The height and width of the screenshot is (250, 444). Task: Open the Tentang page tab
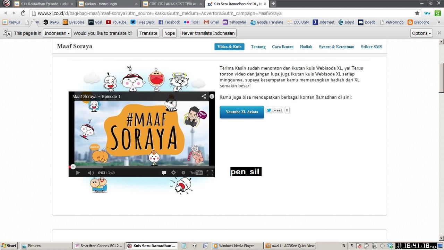[258, 47]
